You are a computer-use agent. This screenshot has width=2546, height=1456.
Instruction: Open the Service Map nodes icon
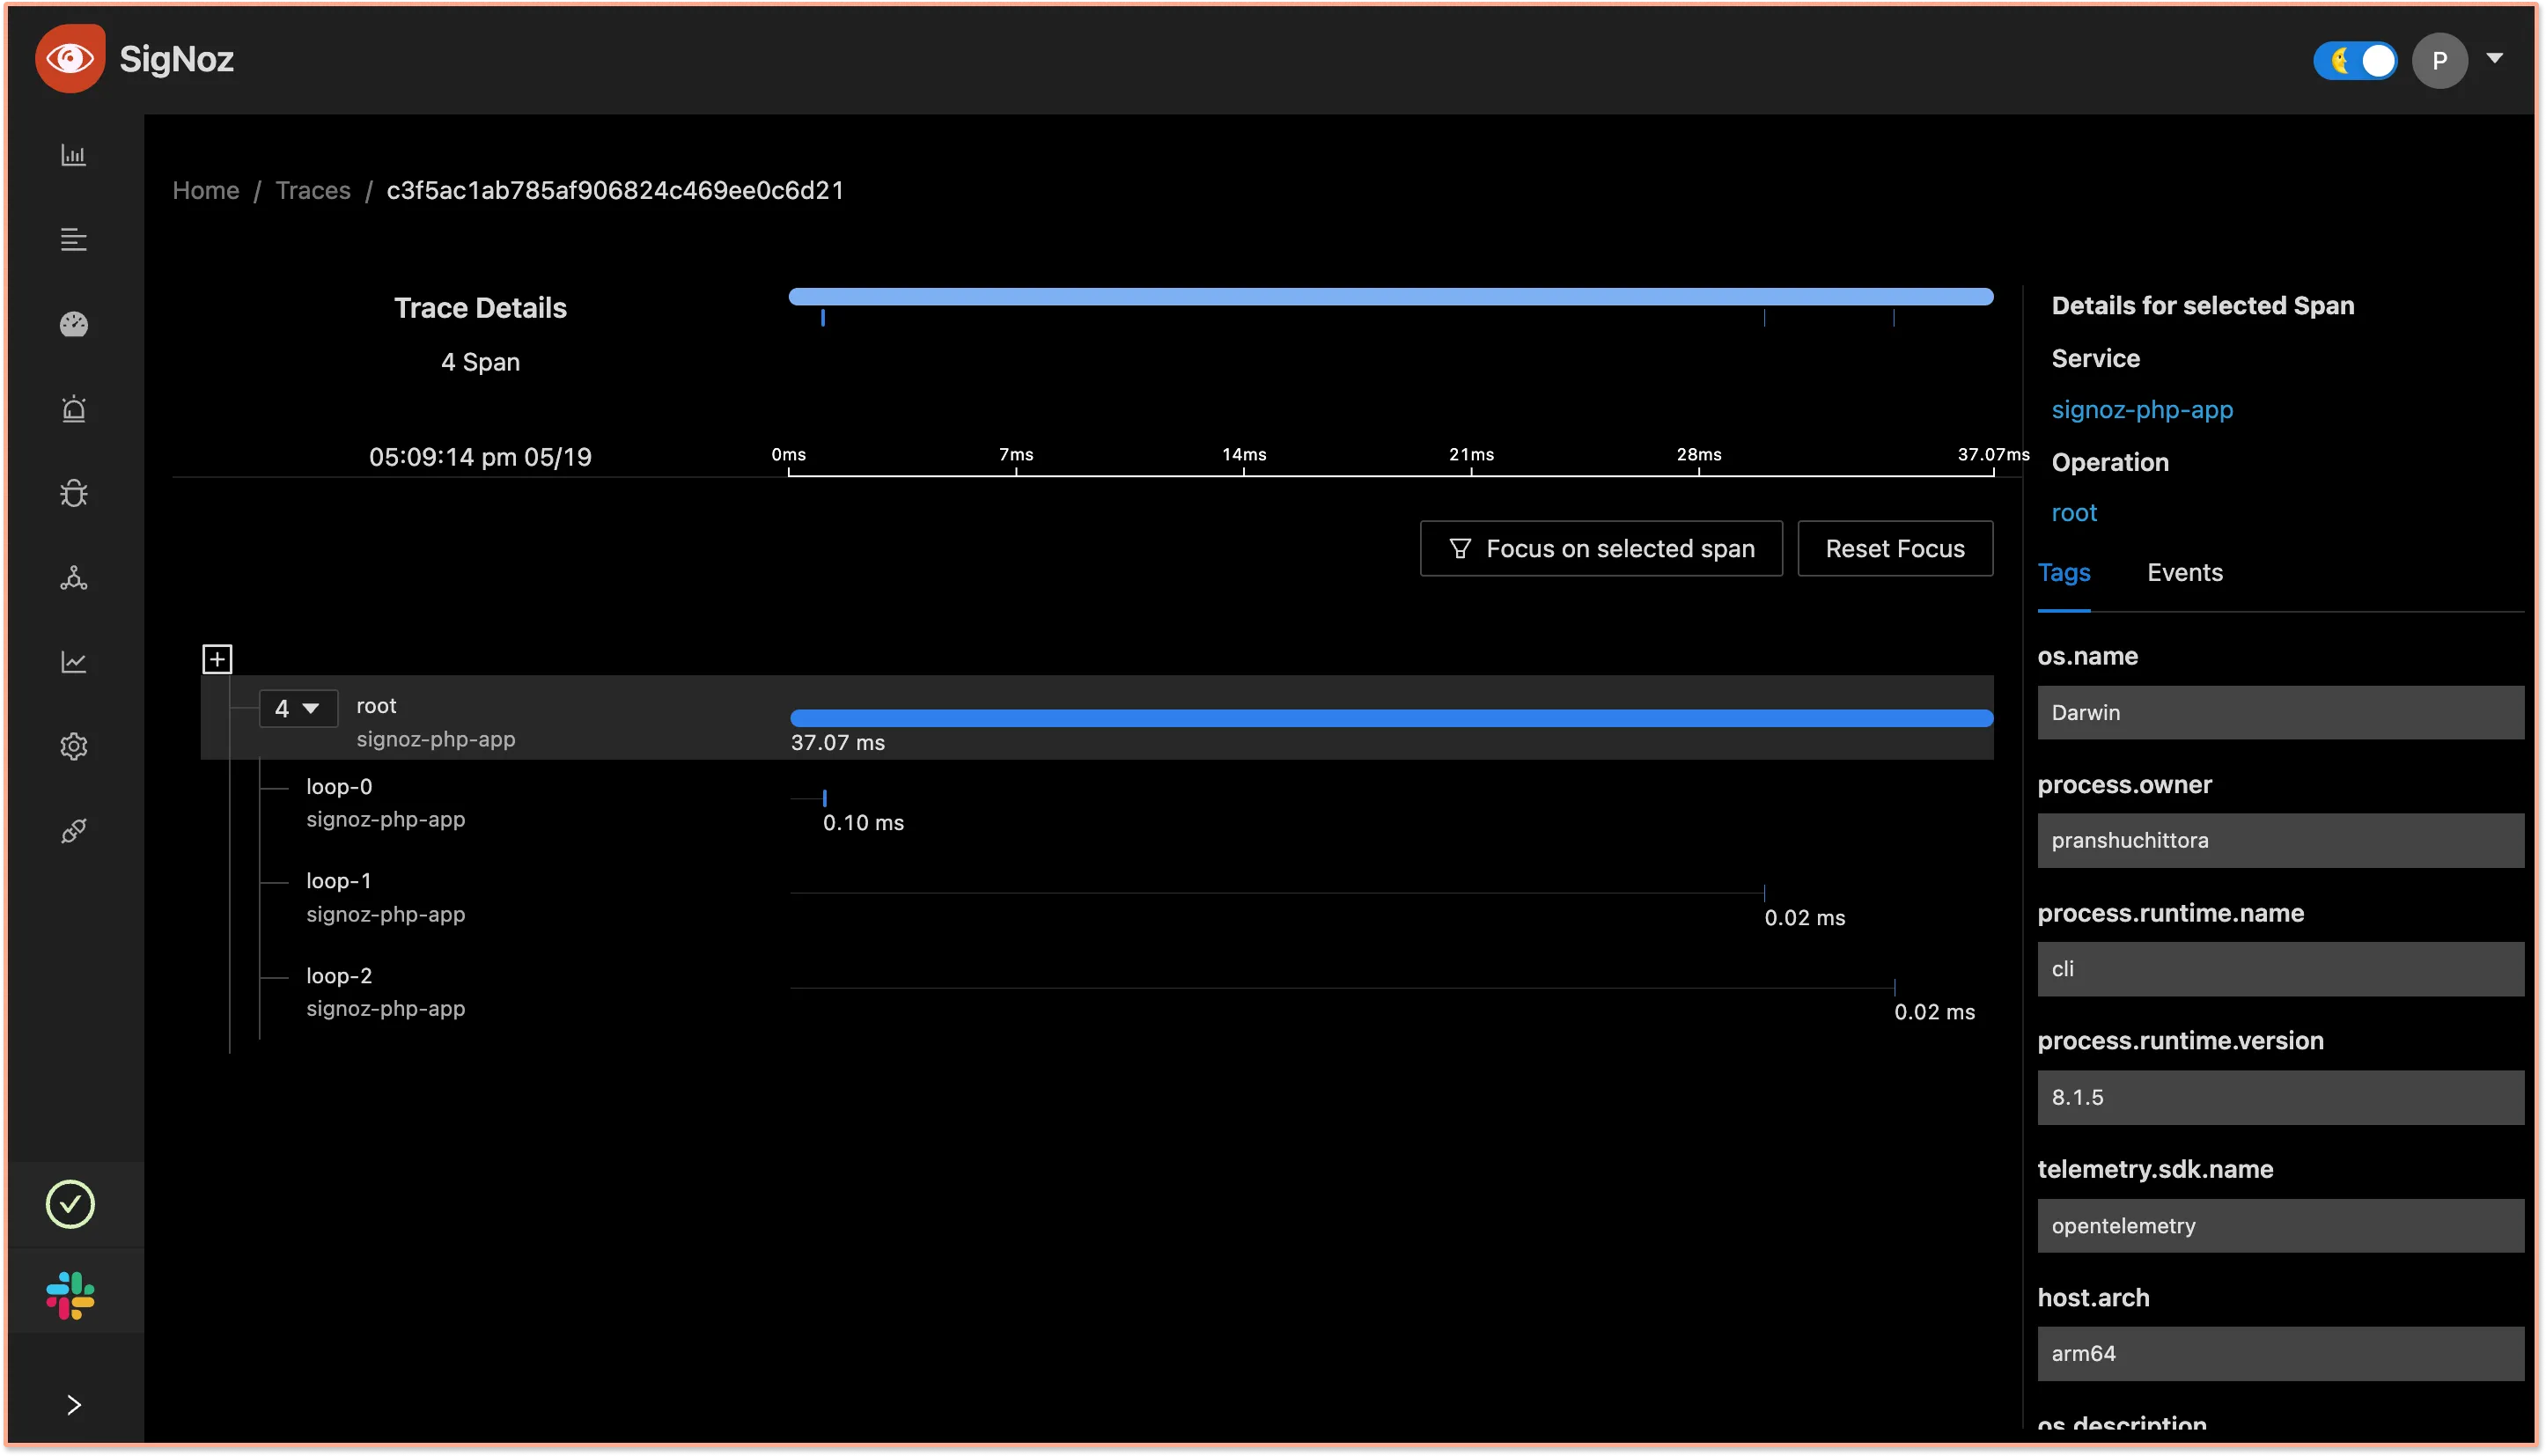pos(73,578)
